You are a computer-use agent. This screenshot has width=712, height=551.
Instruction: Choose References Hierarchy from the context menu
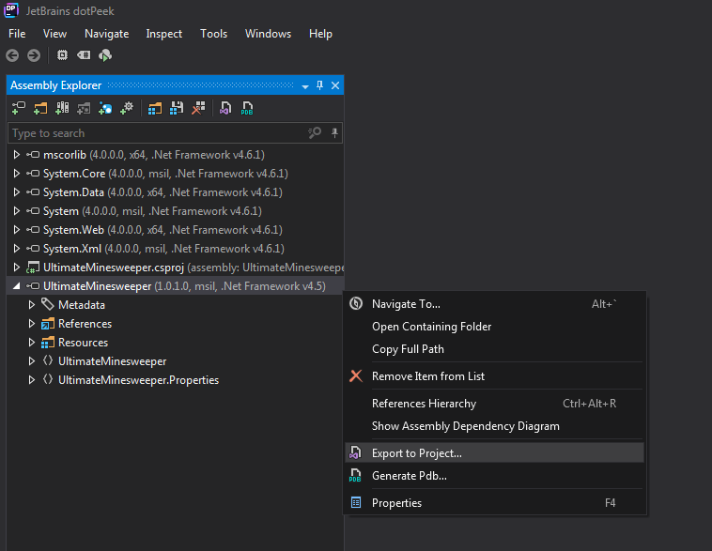pos(494,404)
